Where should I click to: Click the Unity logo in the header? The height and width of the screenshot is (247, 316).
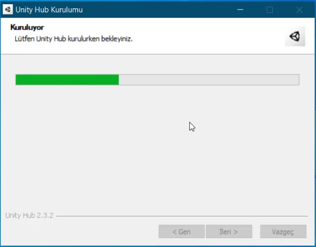coord(295,36)
